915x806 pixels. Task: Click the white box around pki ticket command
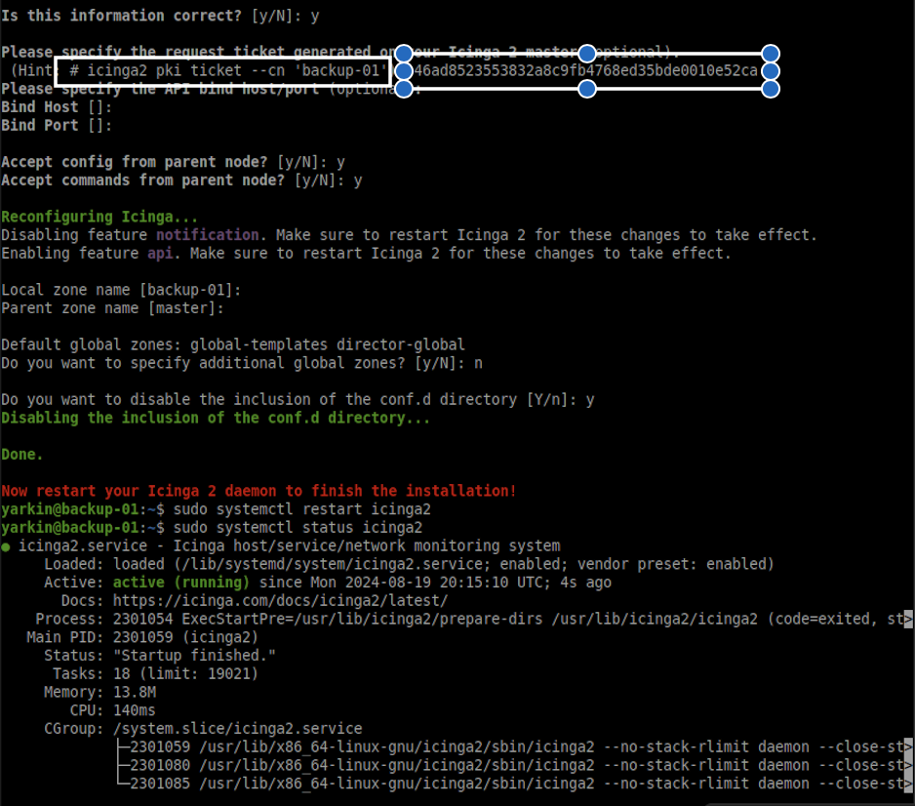pos(222,71)
